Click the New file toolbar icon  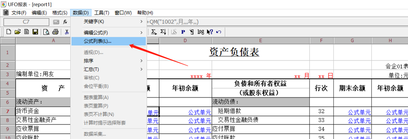[9, 32]
